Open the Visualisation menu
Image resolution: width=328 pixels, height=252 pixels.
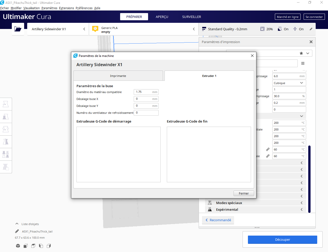32,8
